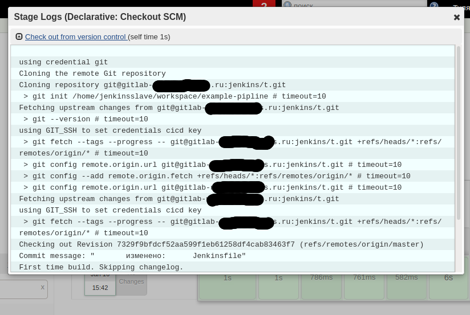Clear the filter field using x icon
This screenshot has width=470, height=315.
point(42,288)
